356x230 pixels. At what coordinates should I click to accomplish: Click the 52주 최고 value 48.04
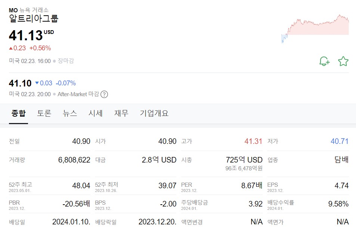pyautogui.click(x=81, y=186)
